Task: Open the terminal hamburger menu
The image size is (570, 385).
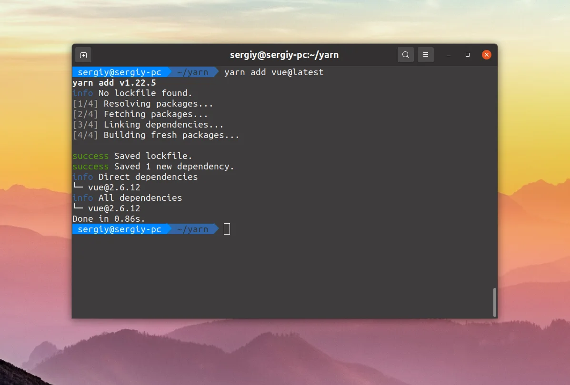Action: [426, 55]
